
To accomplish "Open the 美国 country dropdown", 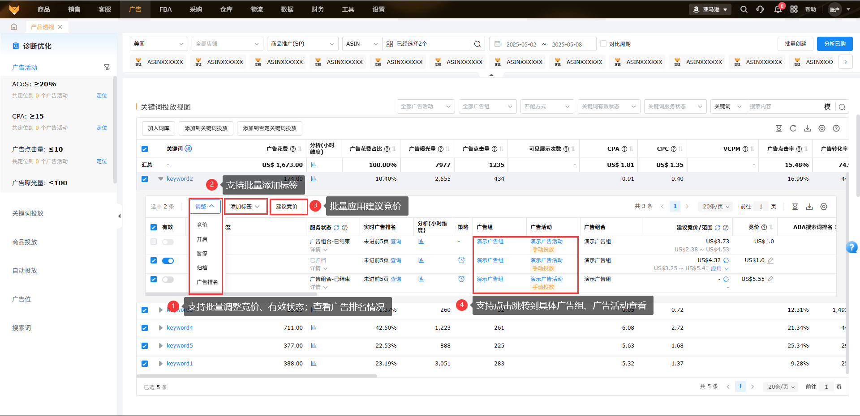I will 159,44.
